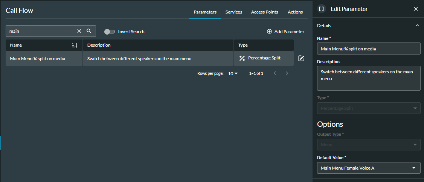Clear the search field with X icon
Image resolution: width=424 pixels, height=182 pixels.
79,31
